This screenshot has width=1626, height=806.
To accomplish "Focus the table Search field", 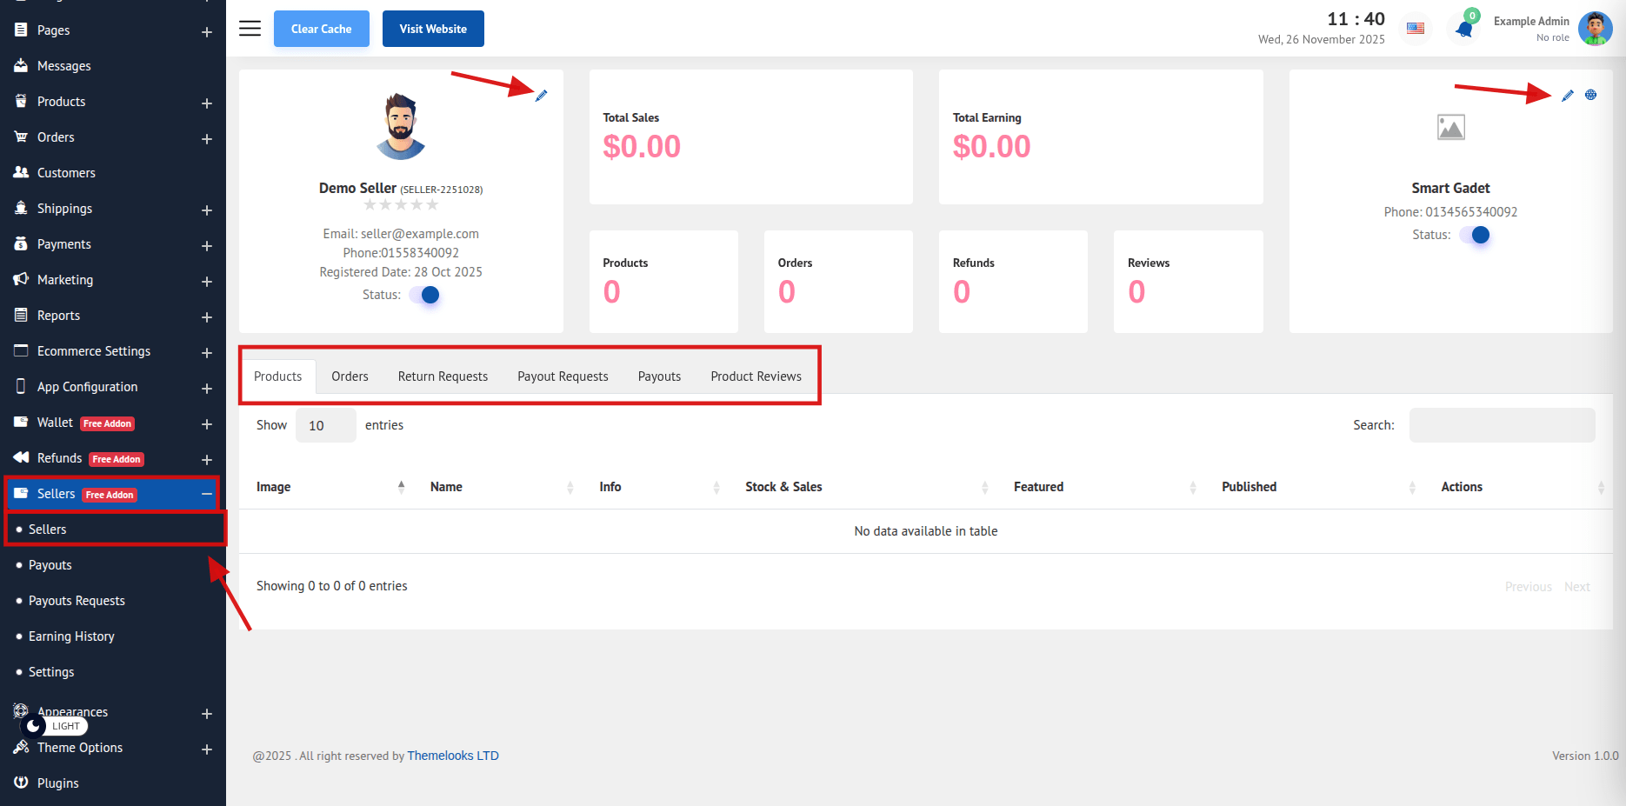I will (x=1502, y=425).
